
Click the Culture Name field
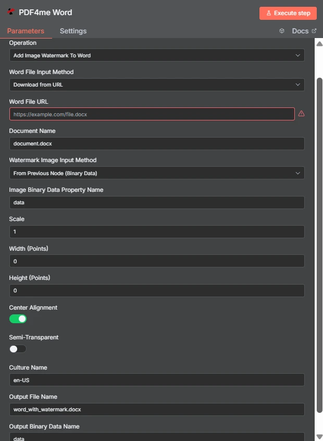(x=157, y=380)
